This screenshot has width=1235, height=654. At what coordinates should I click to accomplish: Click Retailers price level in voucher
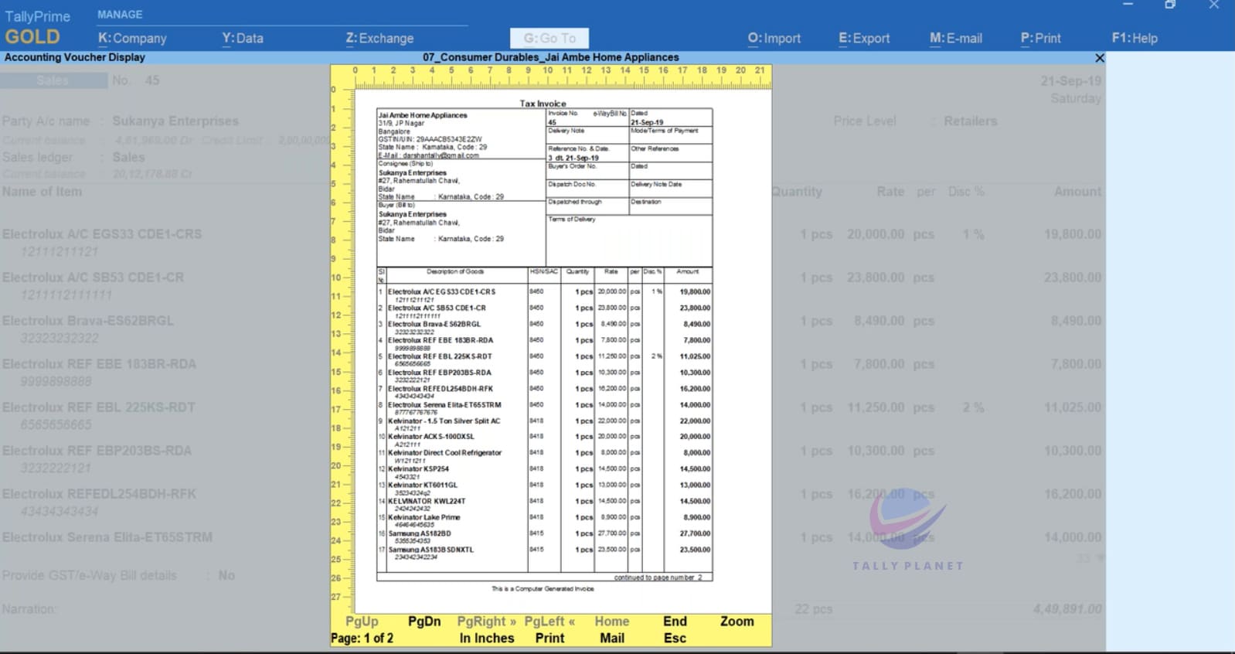(970, 121)
